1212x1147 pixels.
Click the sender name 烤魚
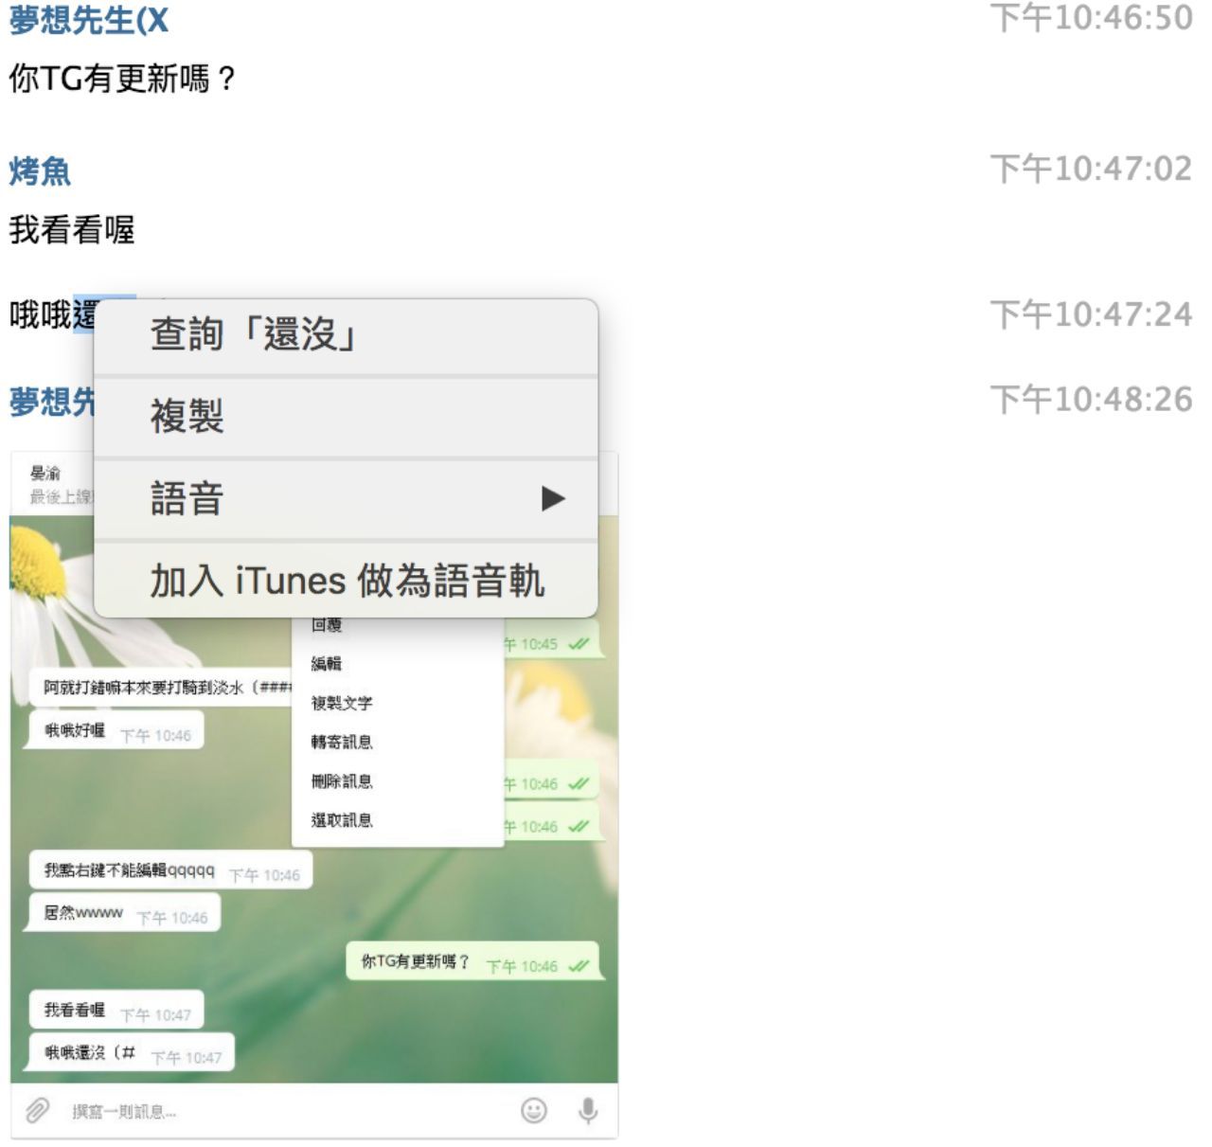pos(40,171)
